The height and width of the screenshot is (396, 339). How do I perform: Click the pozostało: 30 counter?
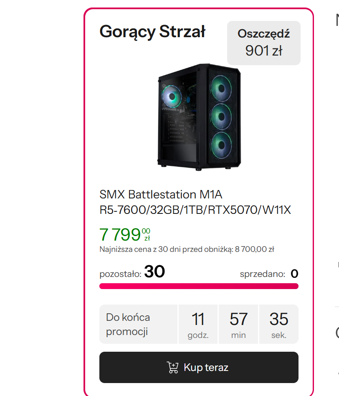[x=132, y=272]
